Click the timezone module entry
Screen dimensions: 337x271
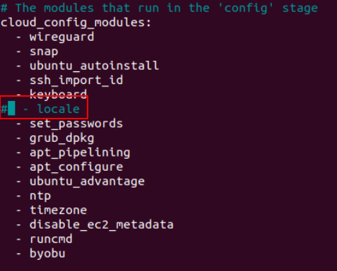coord(52,210)
